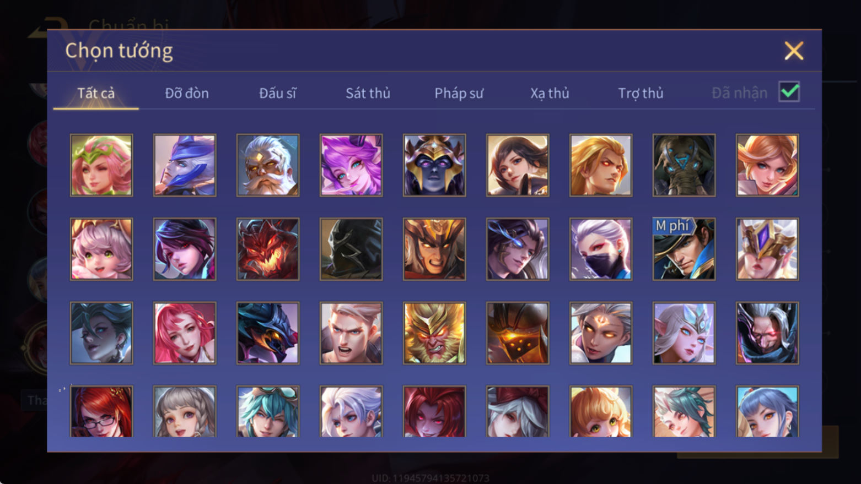The height and width of the screenshot is (484, 861).
Task: Pick the blonde long-haired hero with red eyes
Action: 601,165
